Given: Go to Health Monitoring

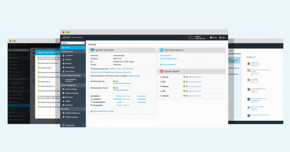Looking at the screenshot, I should (x=73, y=93).
